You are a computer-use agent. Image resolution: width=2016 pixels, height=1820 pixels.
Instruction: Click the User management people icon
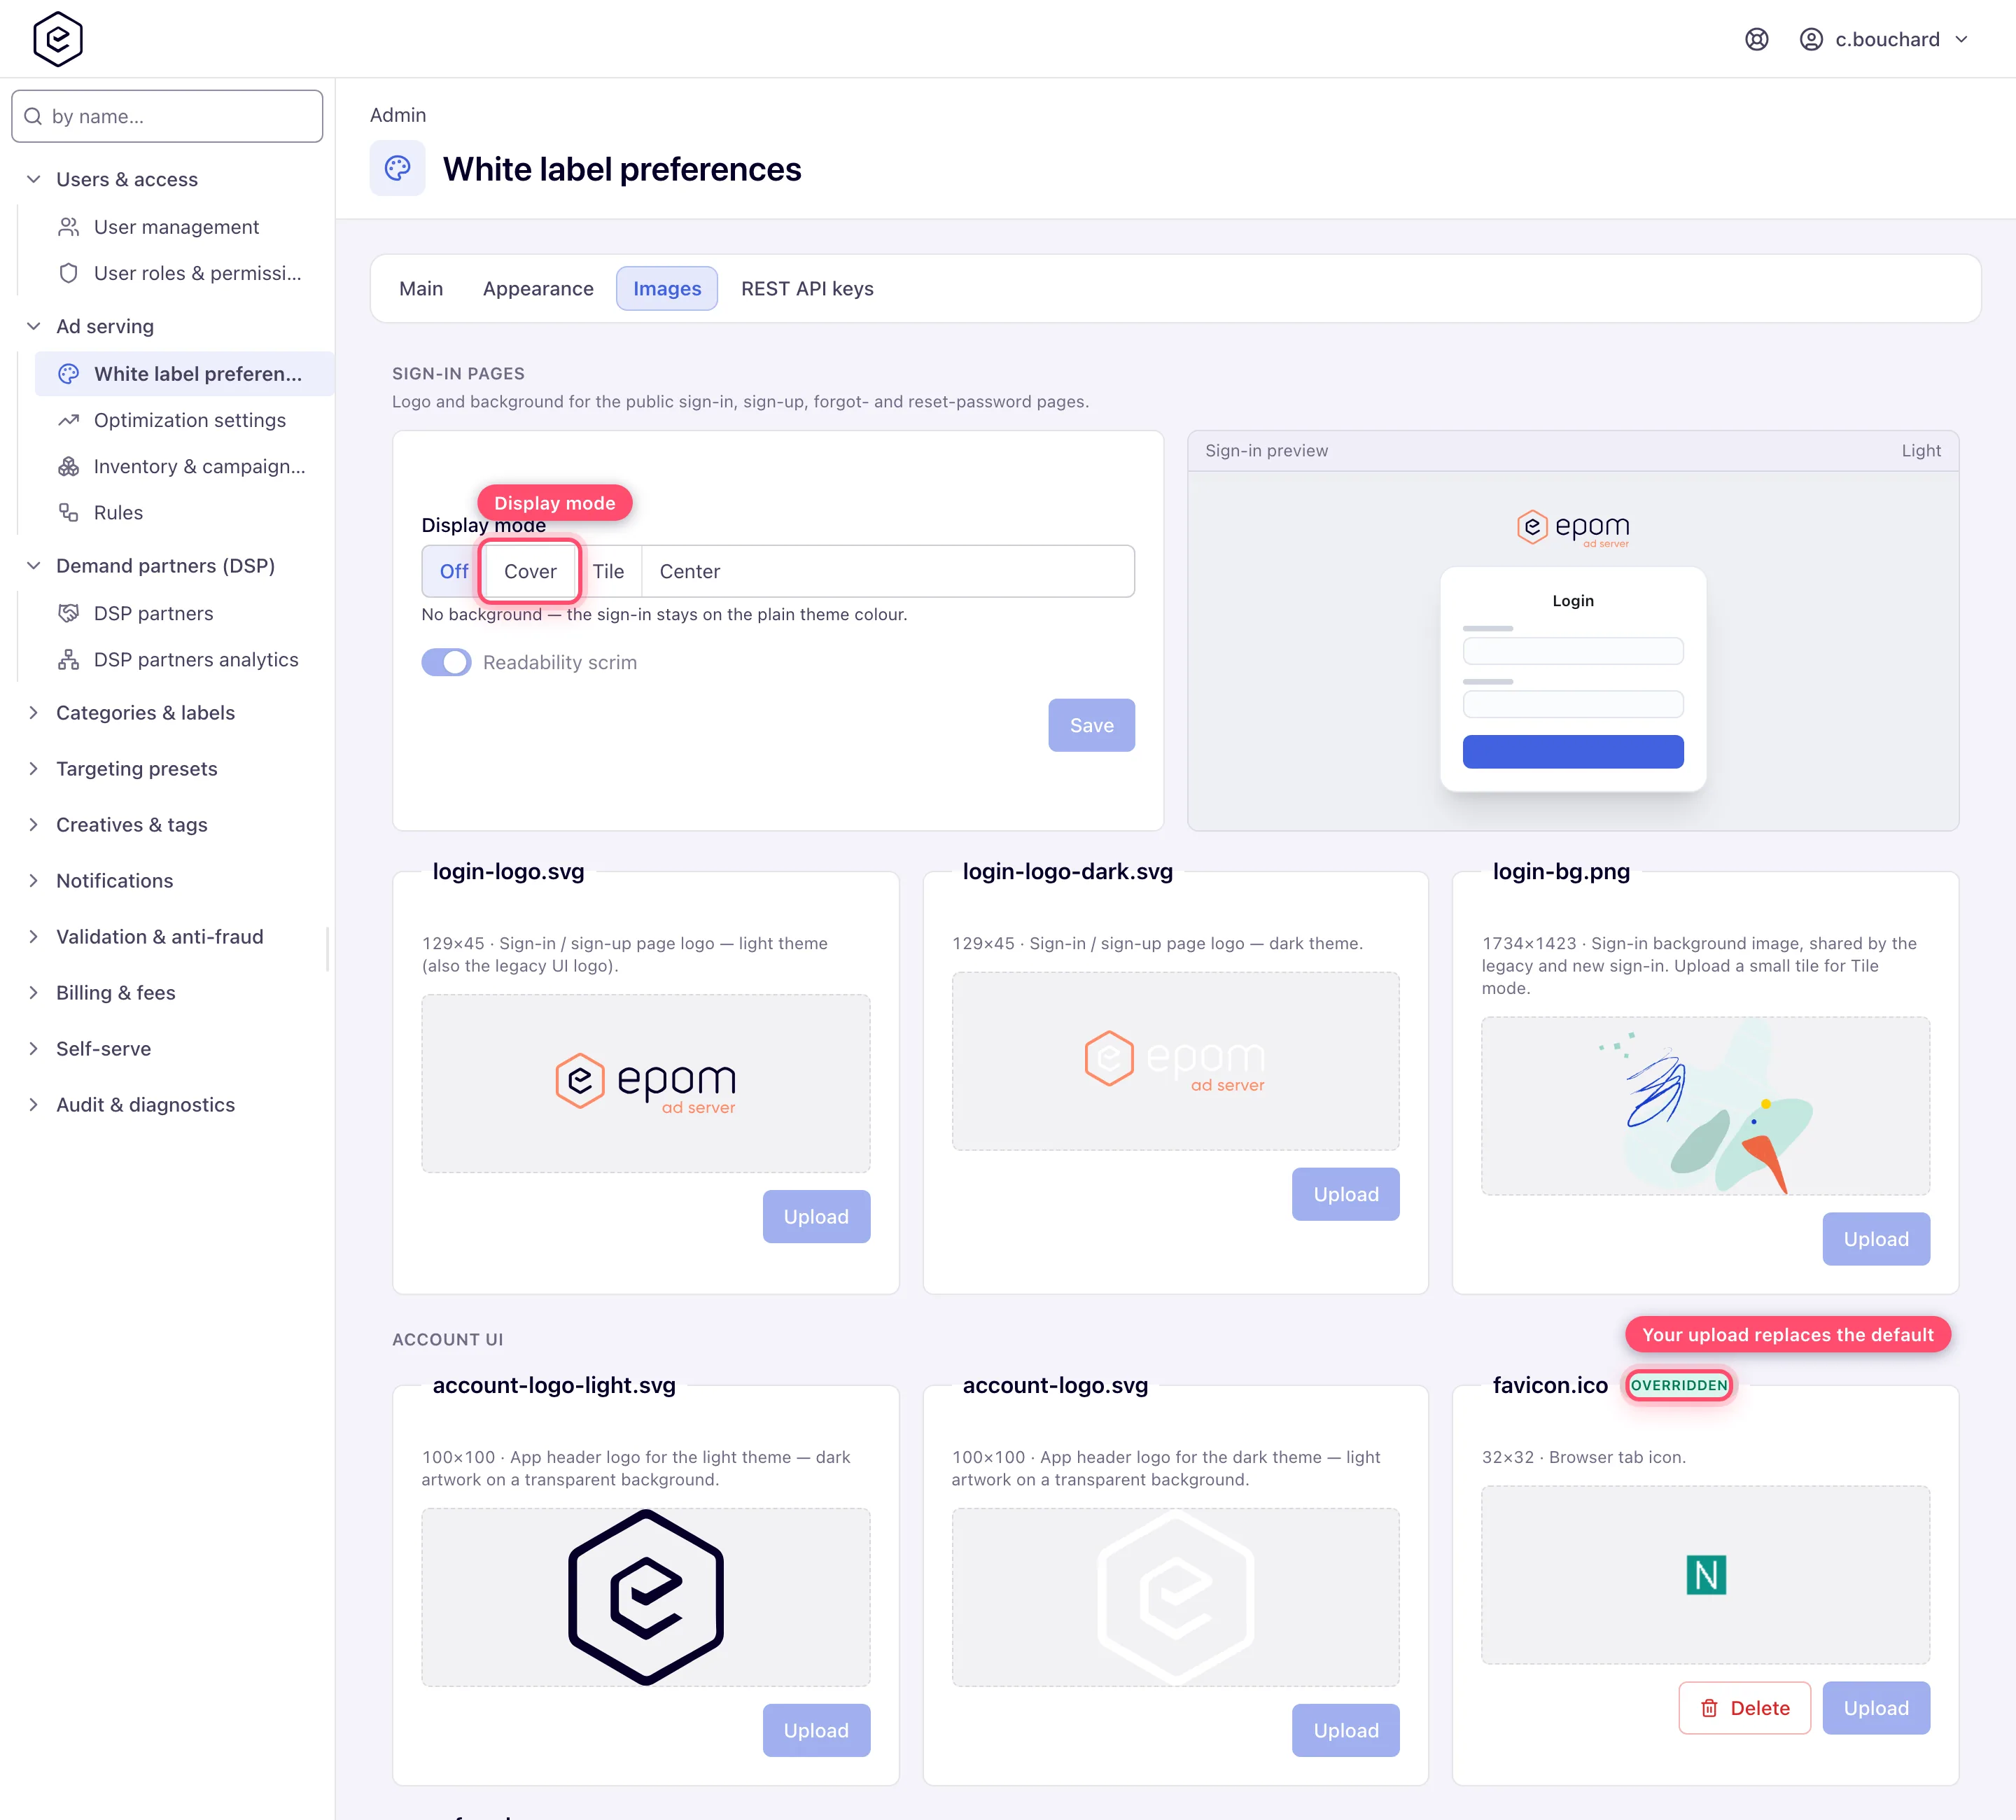point(68,227)
